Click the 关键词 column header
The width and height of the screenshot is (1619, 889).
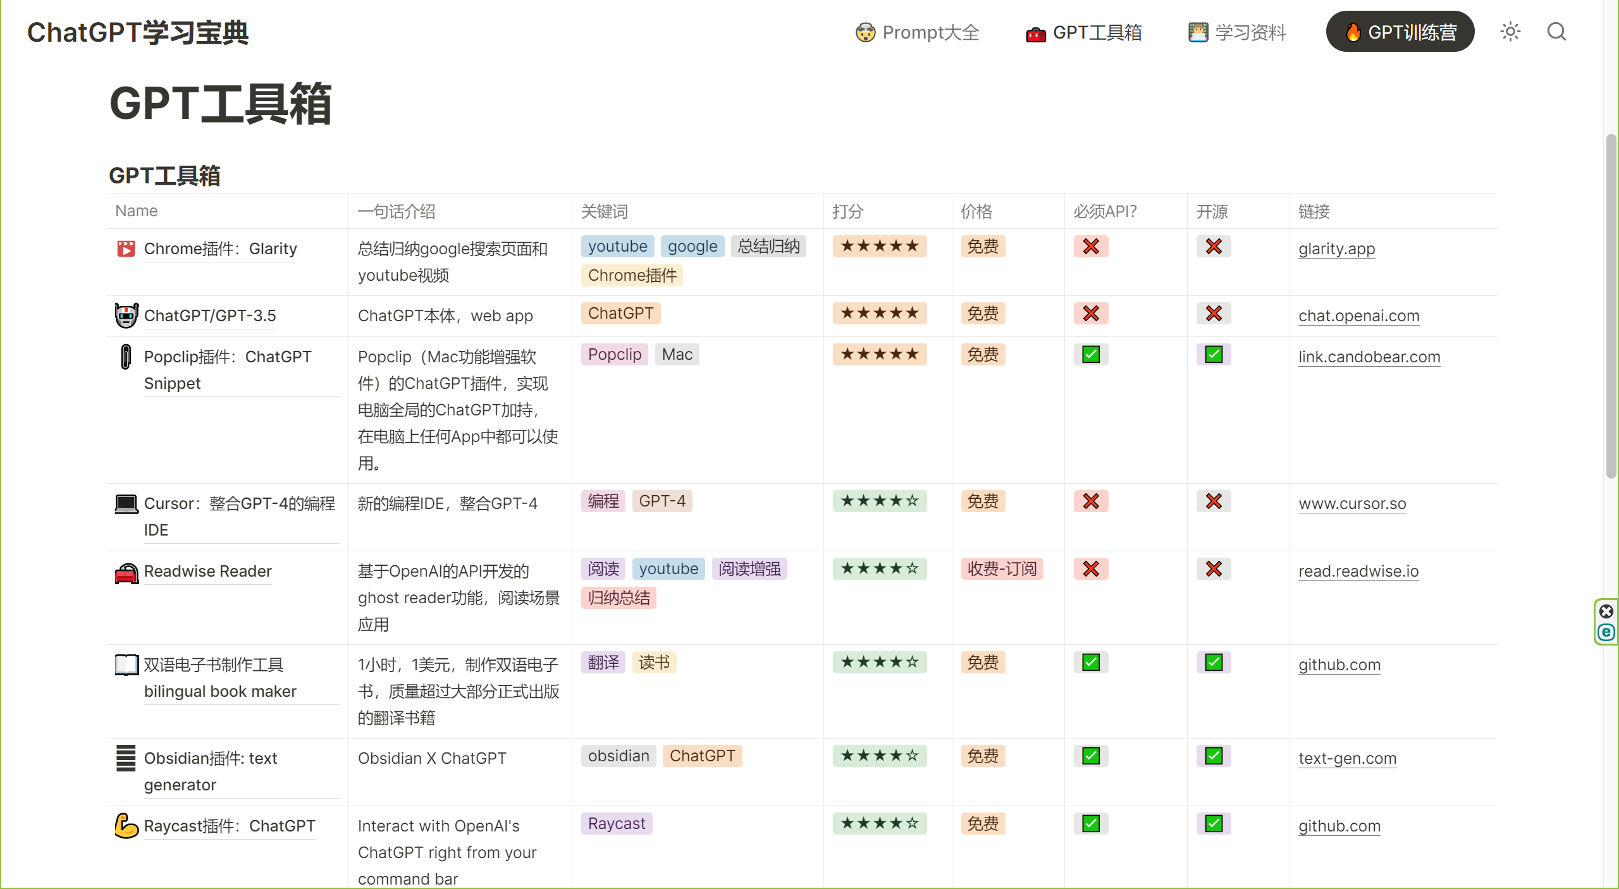pyautogui.click(x=604, y=211)
